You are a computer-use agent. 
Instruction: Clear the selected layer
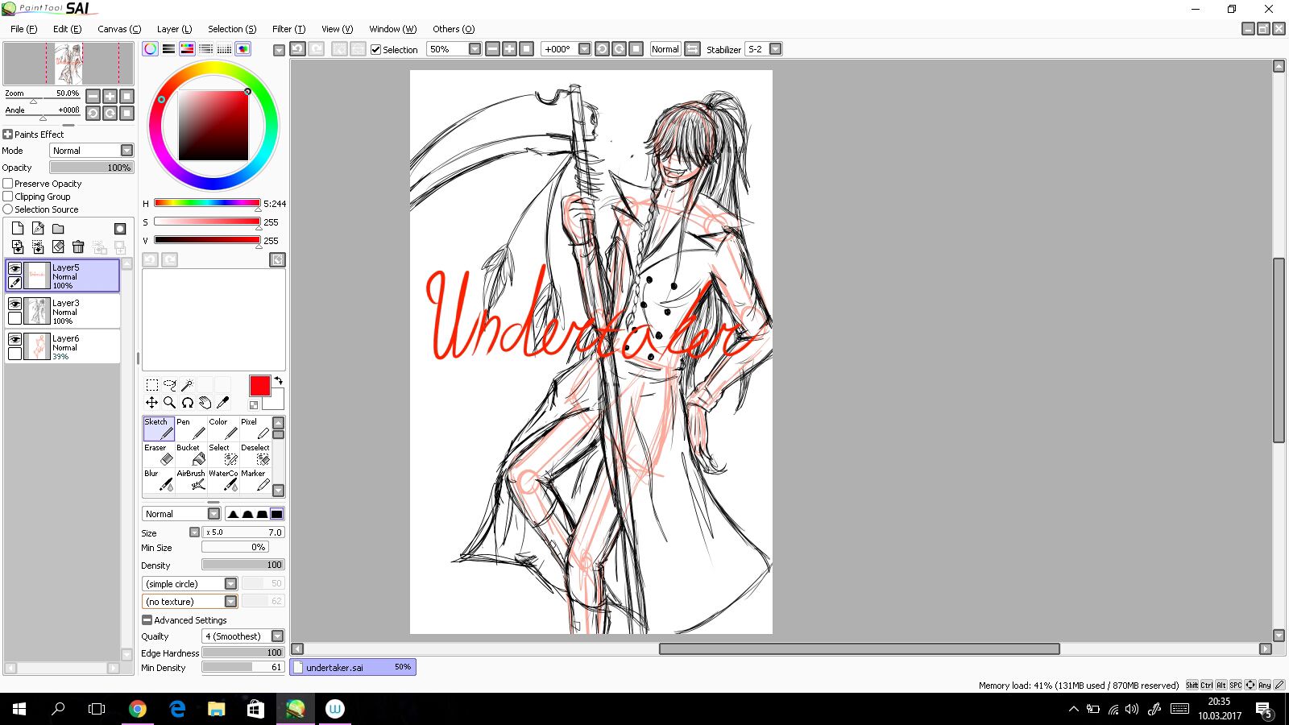(58, 246)
